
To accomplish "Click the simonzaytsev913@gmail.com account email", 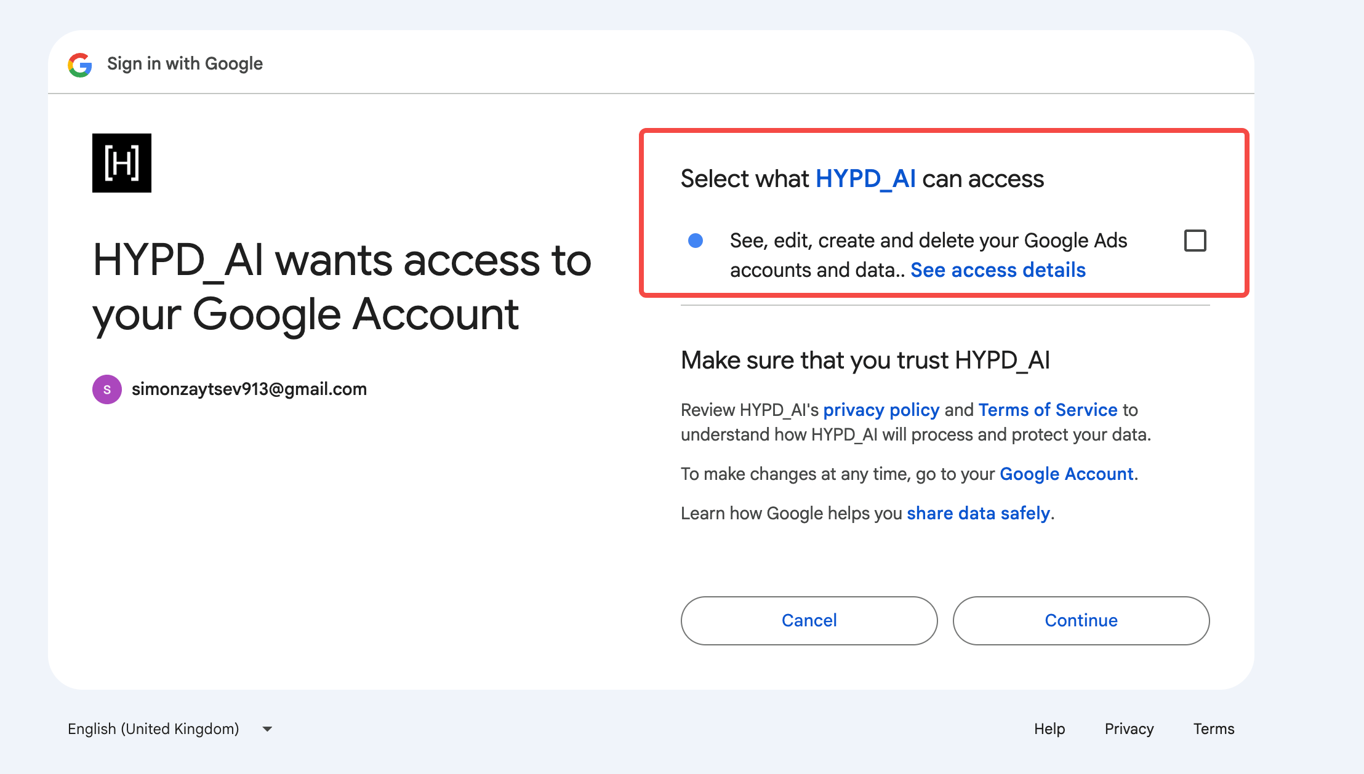I will [249, 389].
